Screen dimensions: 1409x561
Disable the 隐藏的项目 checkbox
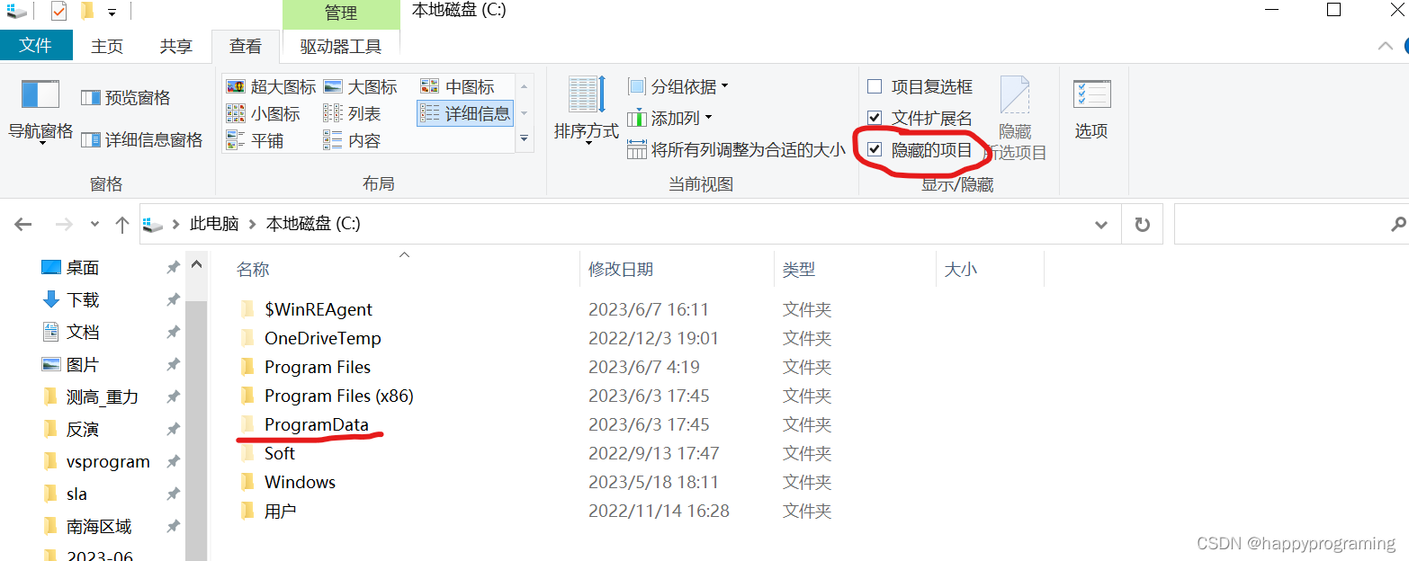874,148
